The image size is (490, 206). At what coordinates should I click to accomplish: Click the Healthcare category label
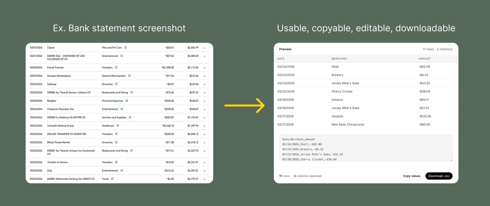108,126
